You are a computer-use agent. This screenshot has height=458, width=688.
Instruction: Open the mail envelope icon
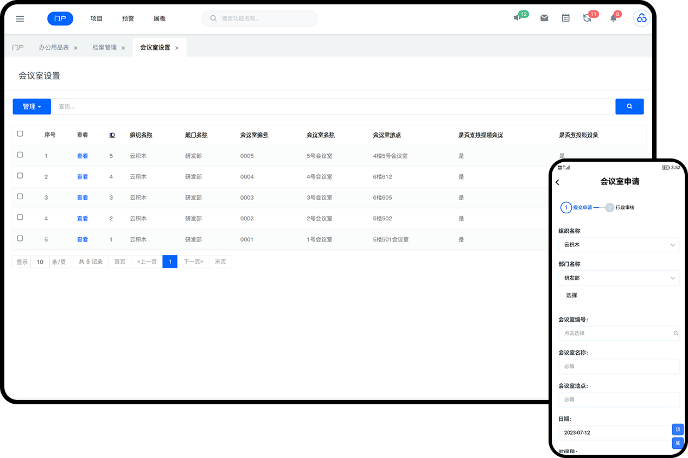pos(544,18)
